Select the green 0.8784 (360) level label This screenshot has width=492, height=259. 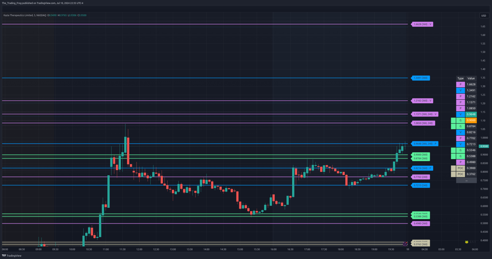420,159
